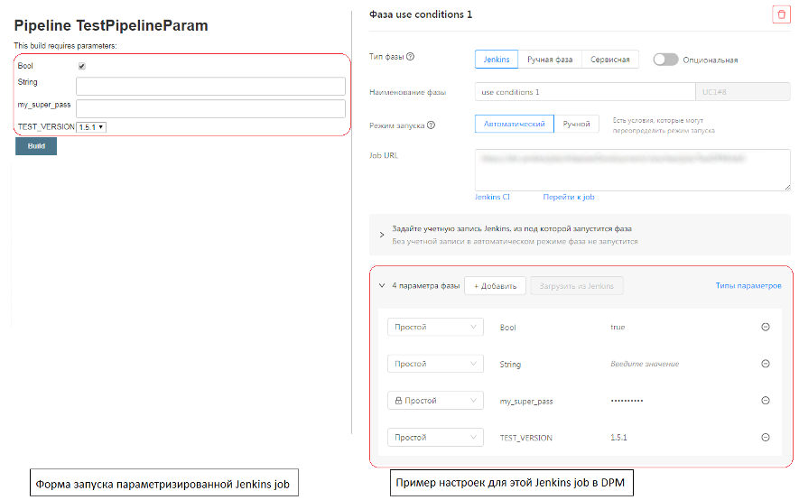This screenshot has height=500, width=799.
Task: Expand the Jenkins account section chevron
Action: point(382,235)
